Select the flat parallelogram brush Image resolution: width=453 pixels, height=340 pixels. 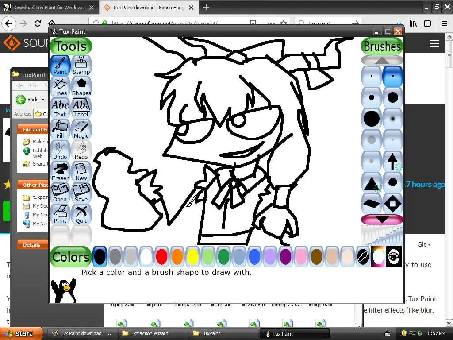[372, 204]
